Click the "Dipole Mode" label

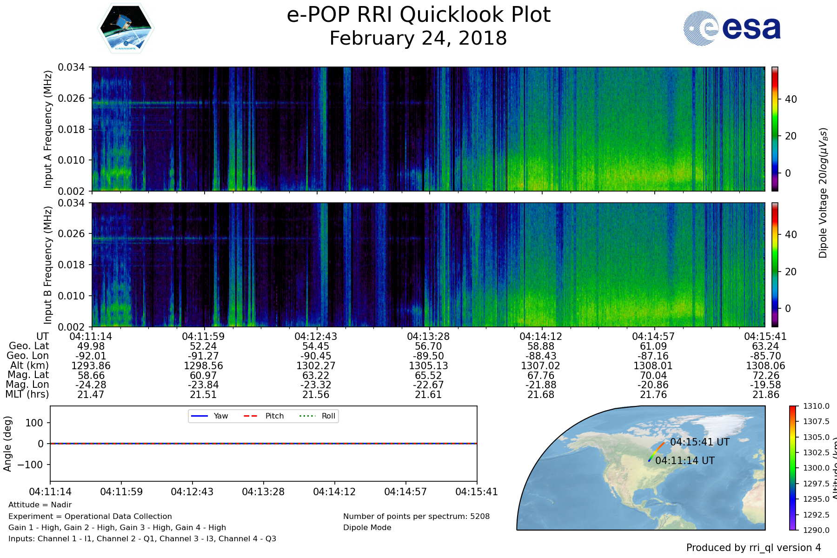[x=367, y=528]
